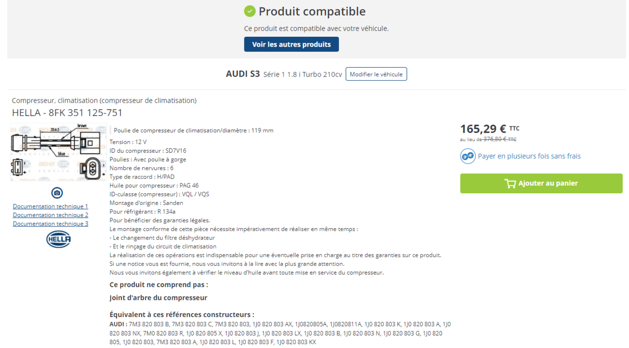Select the HELLA - 8FK 351 125-751 product title
Screen dimensions: 629x348
point(67,113)
